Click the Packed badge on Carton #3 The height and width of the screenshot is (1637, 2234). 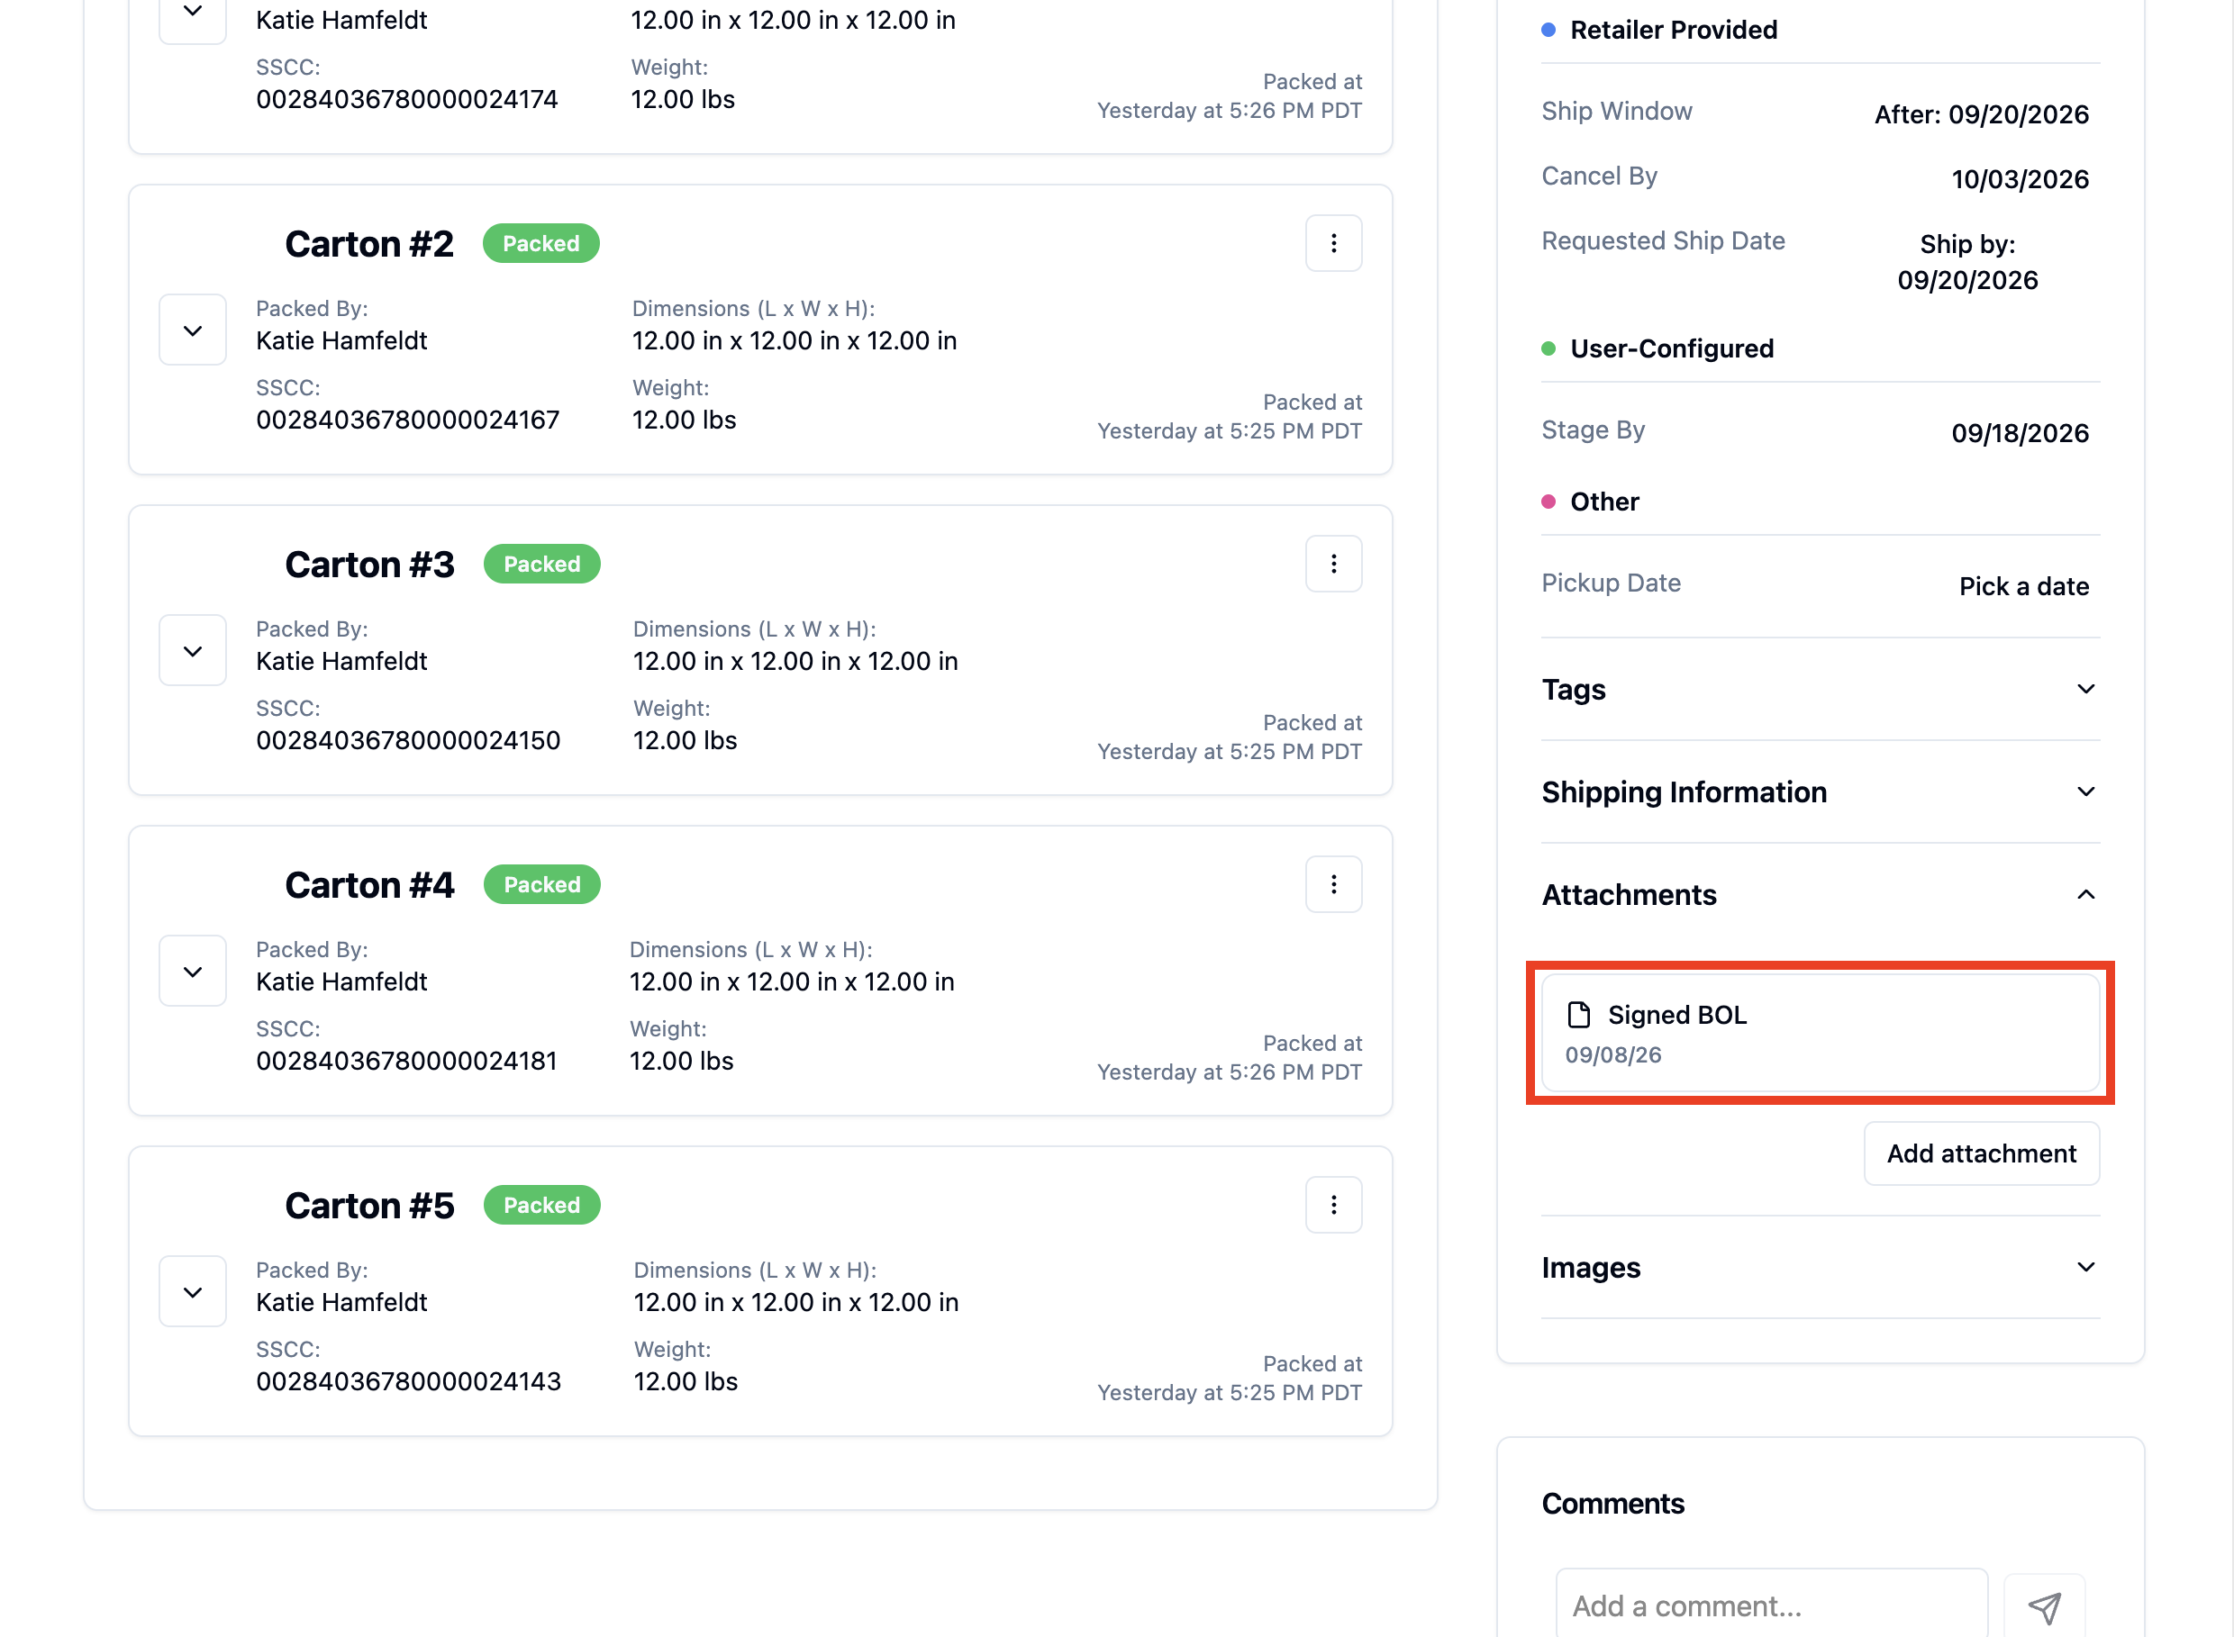tap(541, 564)
